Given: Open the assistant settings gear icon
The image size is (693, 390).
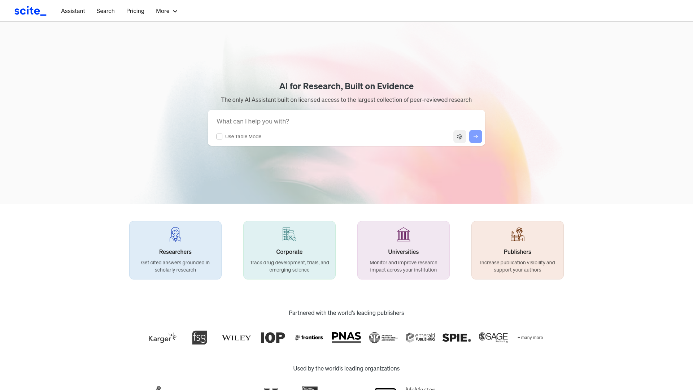Looking at the screenshot, I should (x=459, y=136).
